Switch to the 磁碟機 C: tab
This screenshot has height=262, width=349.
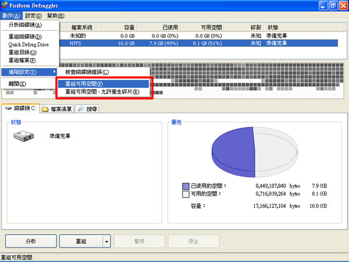click(20, 108)
